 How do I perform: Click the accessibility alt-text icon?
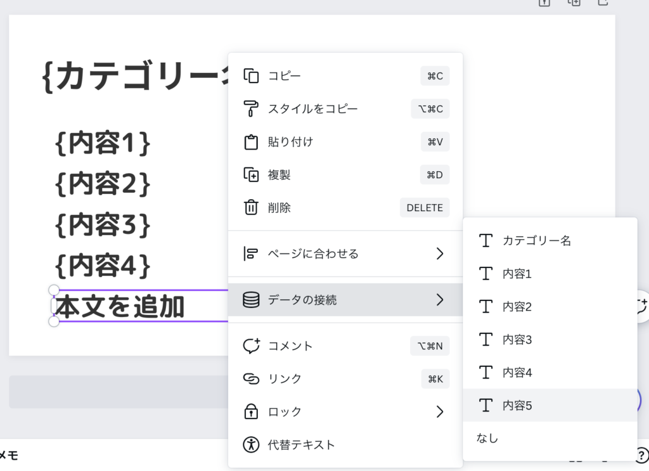pos(252,445)
